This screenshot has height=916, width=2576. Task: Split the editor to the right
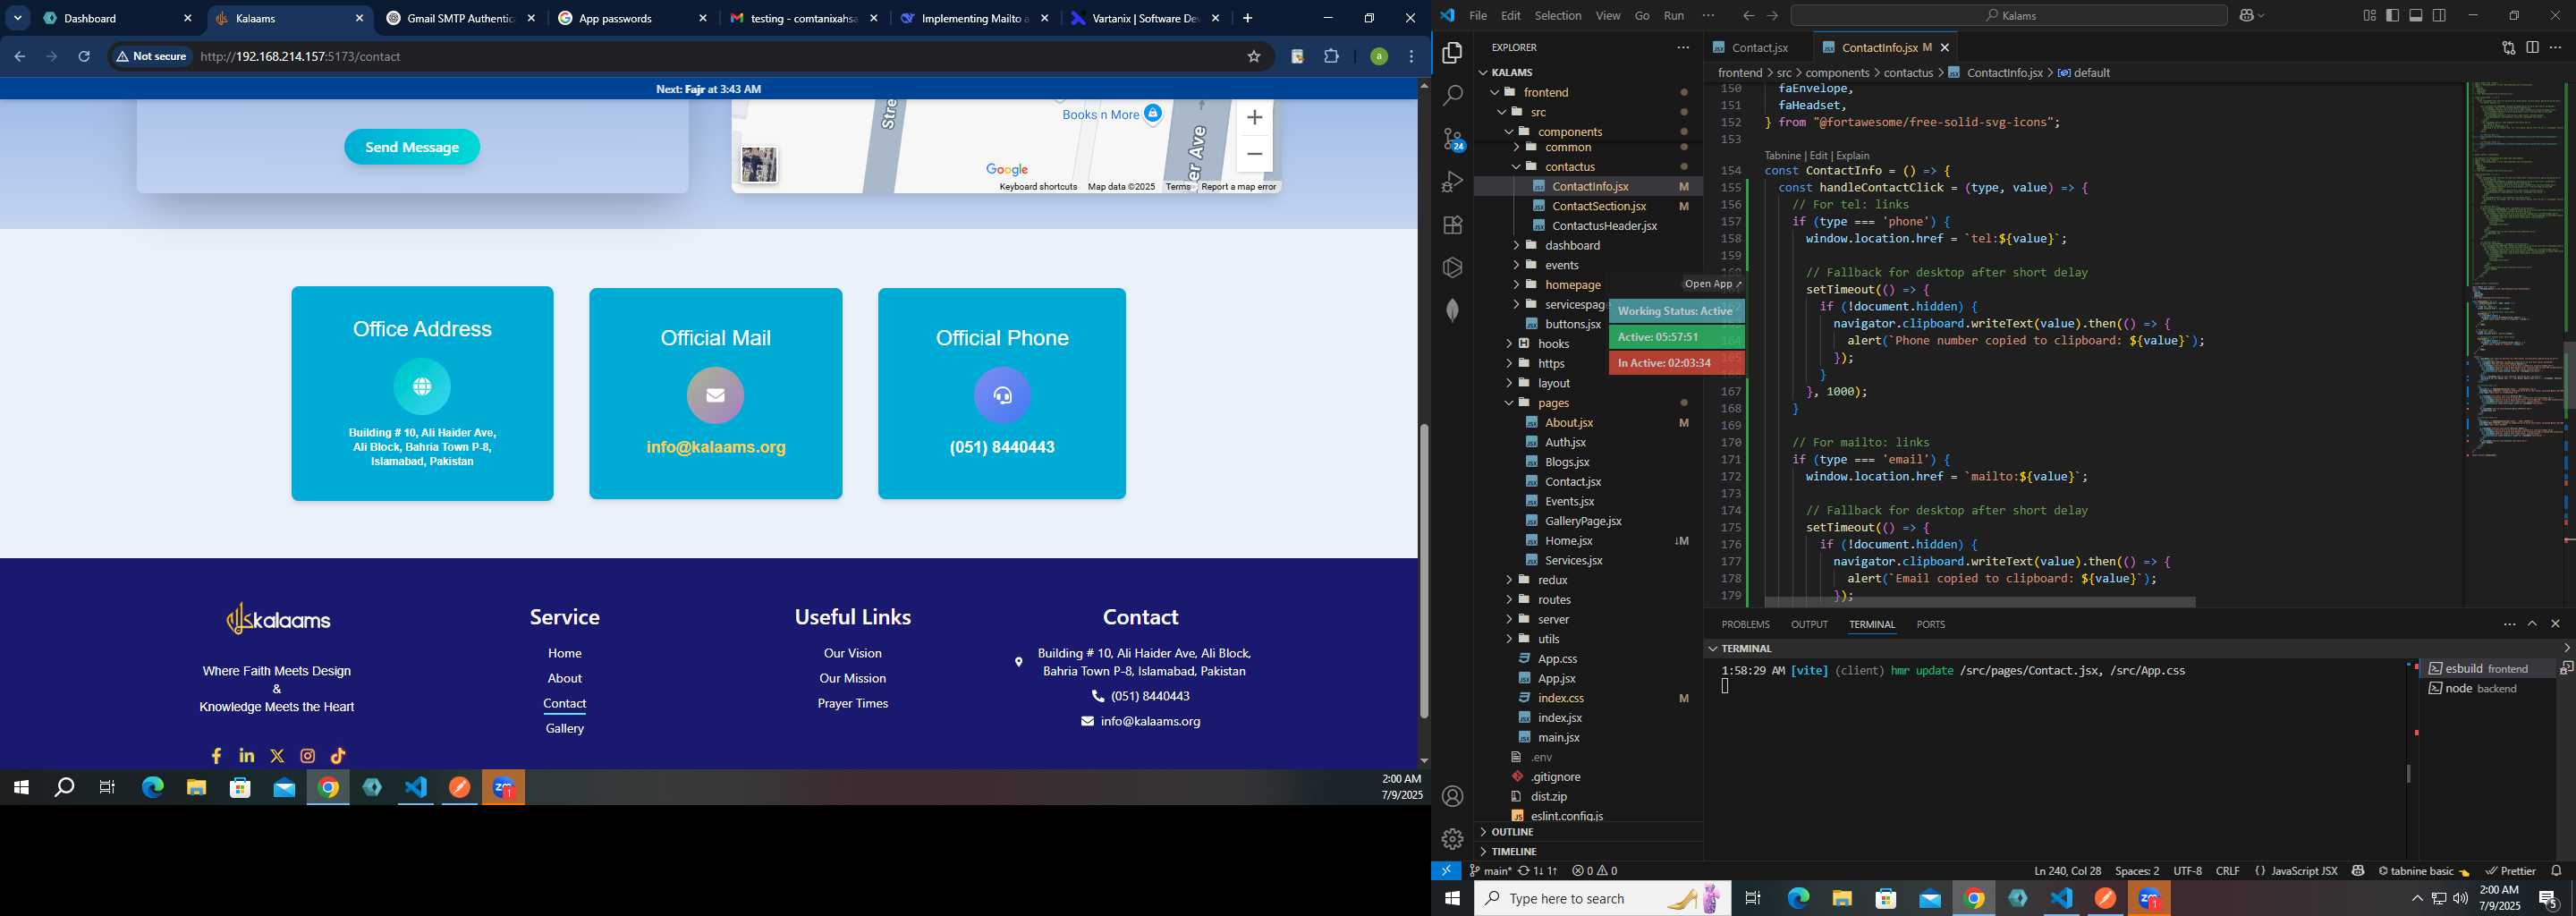click(x=2532, y=47)
